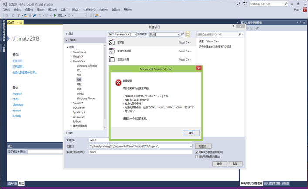The image size is (308, 189).
Task: Open recent project Project1 link
Action: click(x=17, y=94)
